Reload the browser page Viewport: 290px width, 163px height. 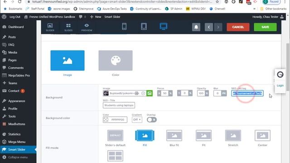click(x=19, y=2)
